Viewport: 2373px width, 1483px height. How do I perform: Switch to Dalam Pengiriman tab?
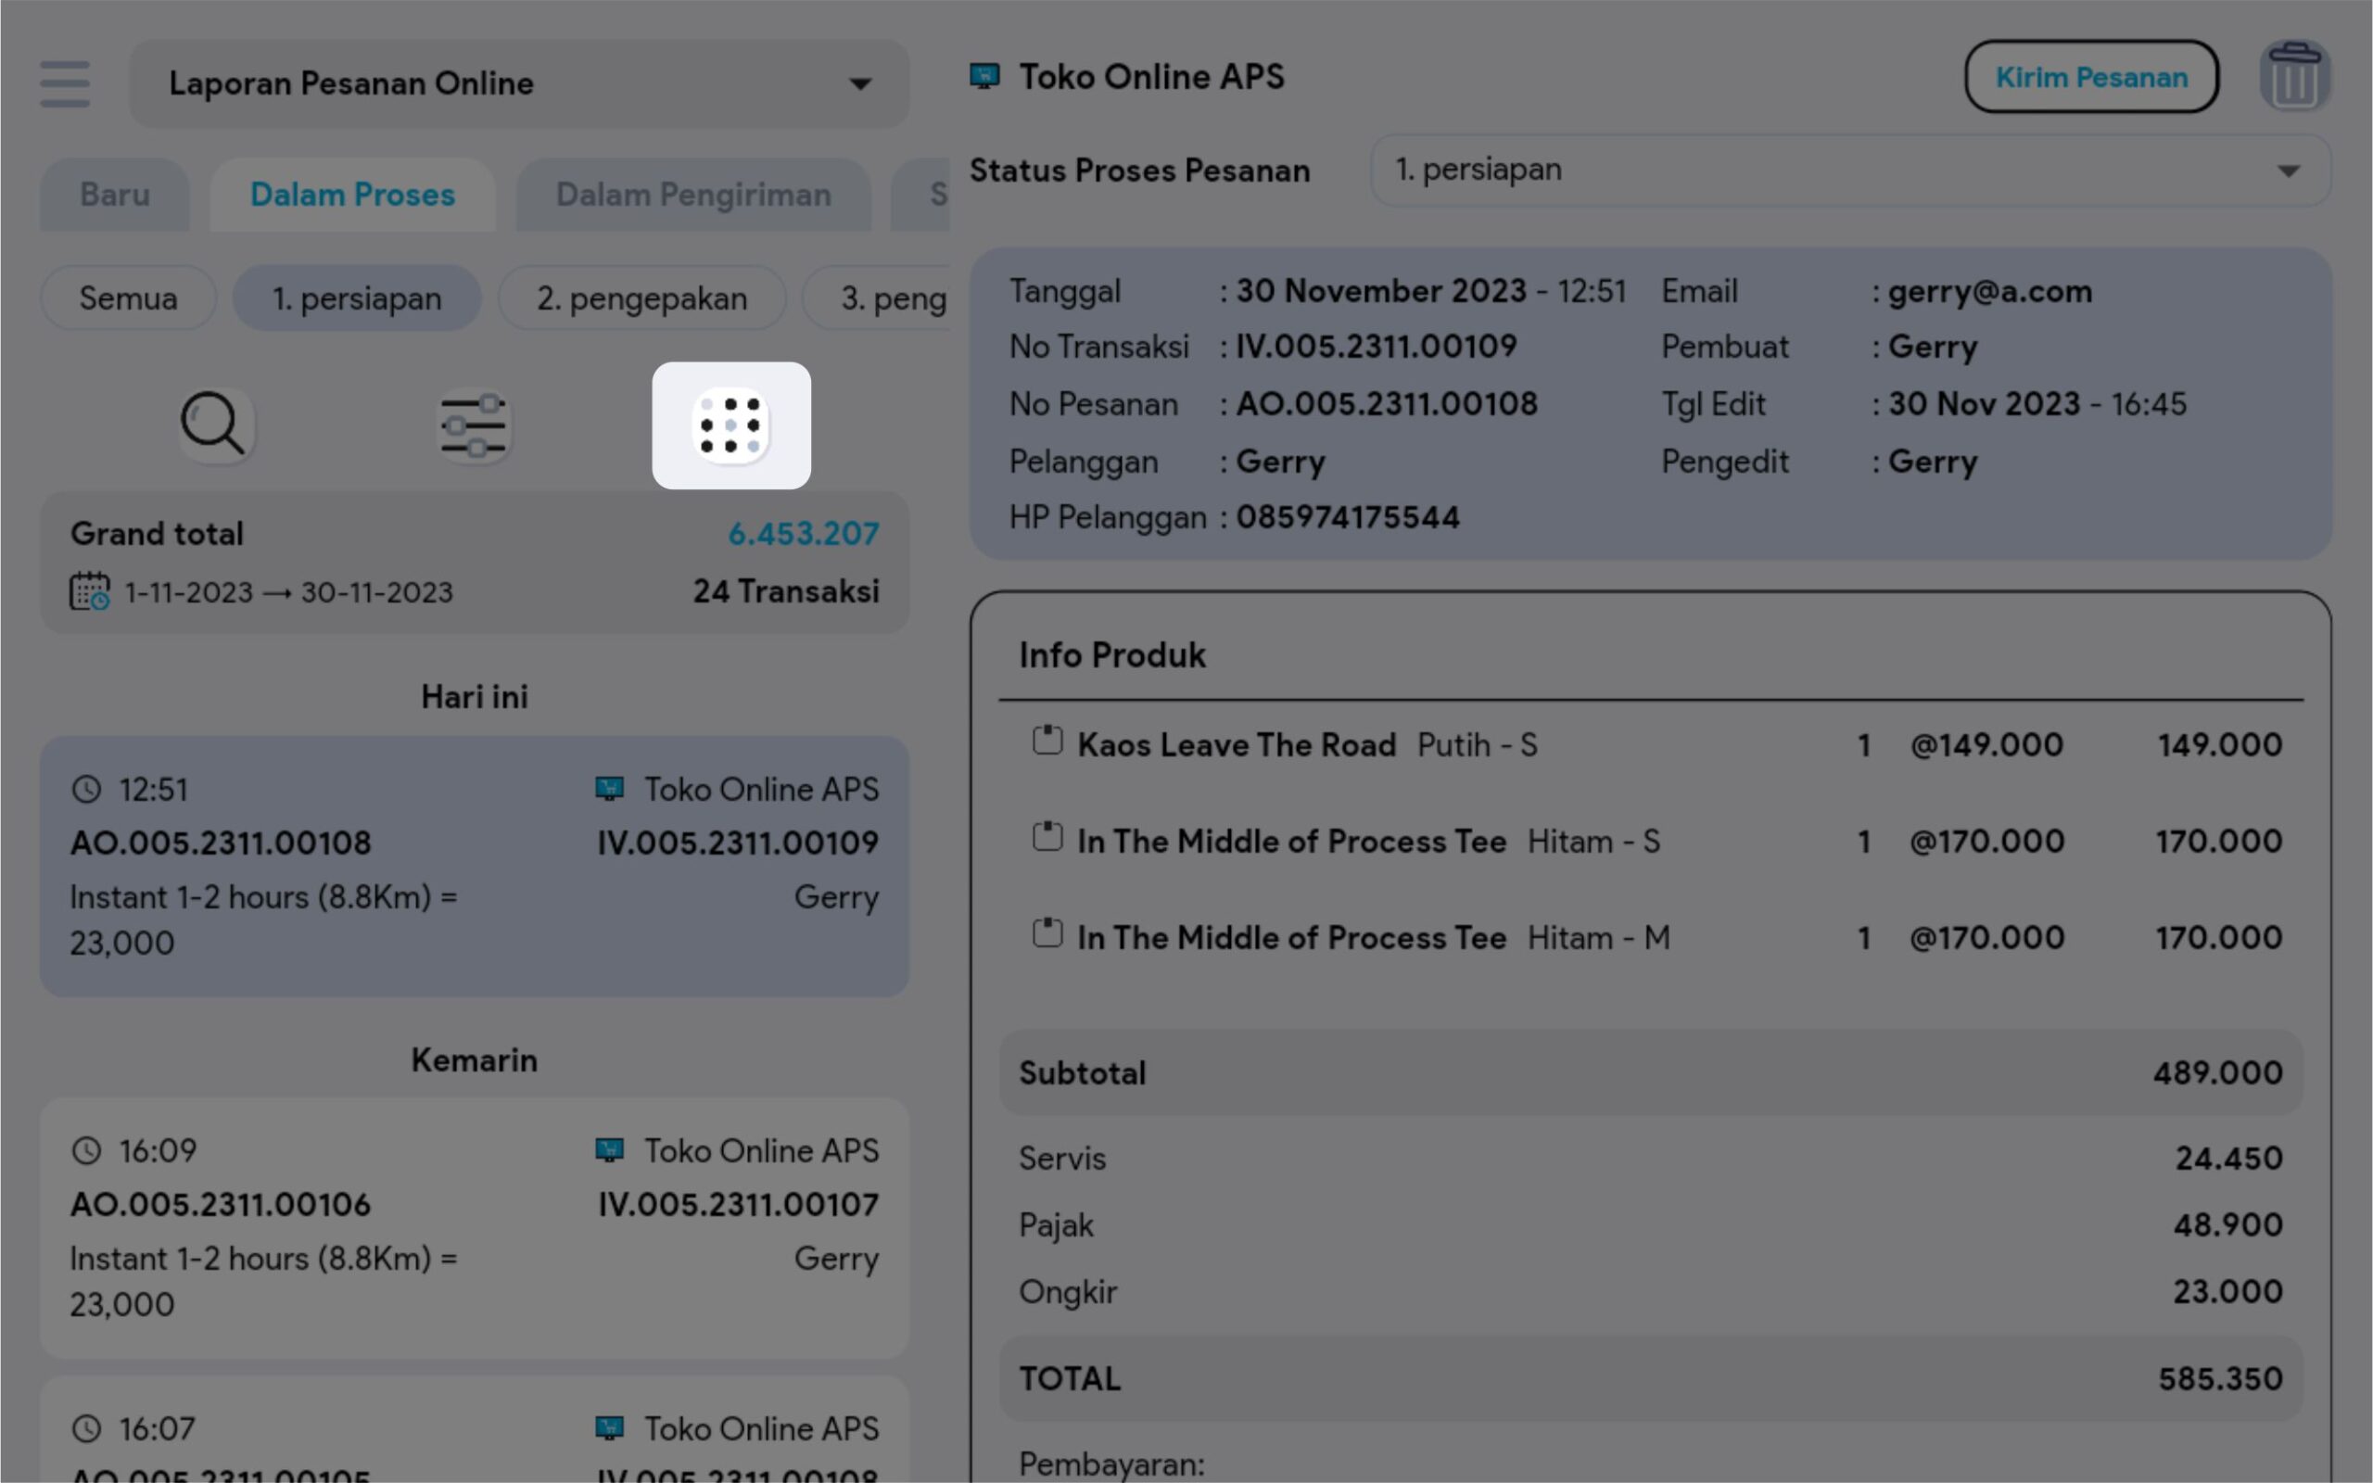(692, 195)
